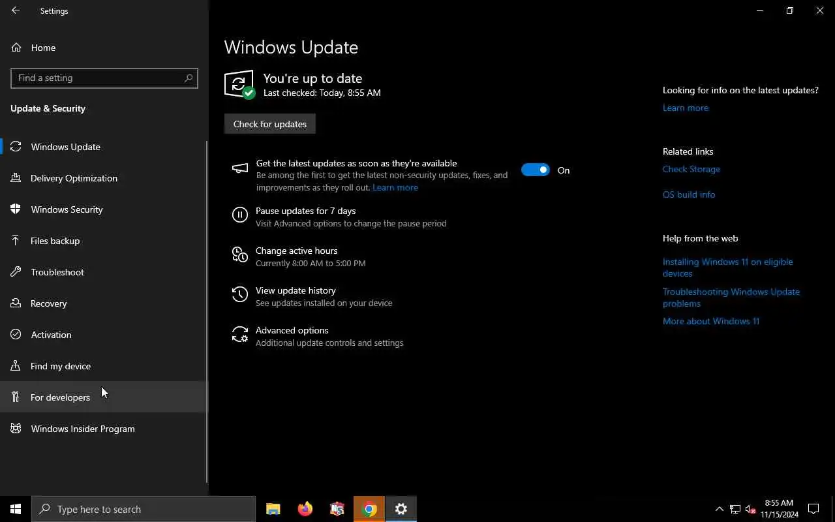835x522 pixels.
Task: Click the muted volume tray icon
Action: tap(750, 509)
